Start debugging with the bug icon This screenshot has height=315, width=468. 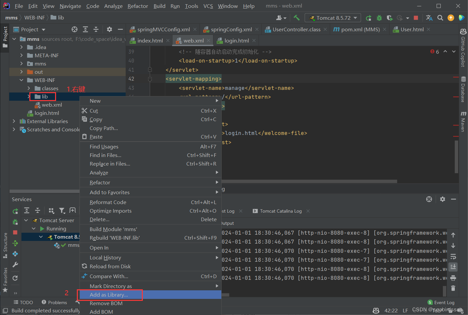tap(379, 18)
